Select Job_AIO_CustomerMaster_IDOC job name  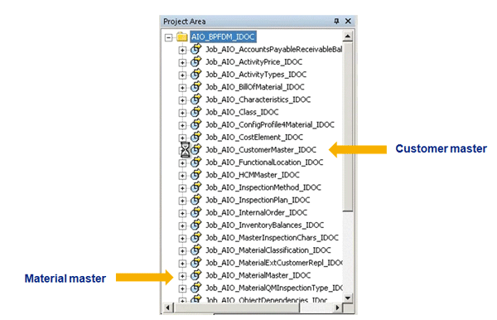click(x=261, y=150)
